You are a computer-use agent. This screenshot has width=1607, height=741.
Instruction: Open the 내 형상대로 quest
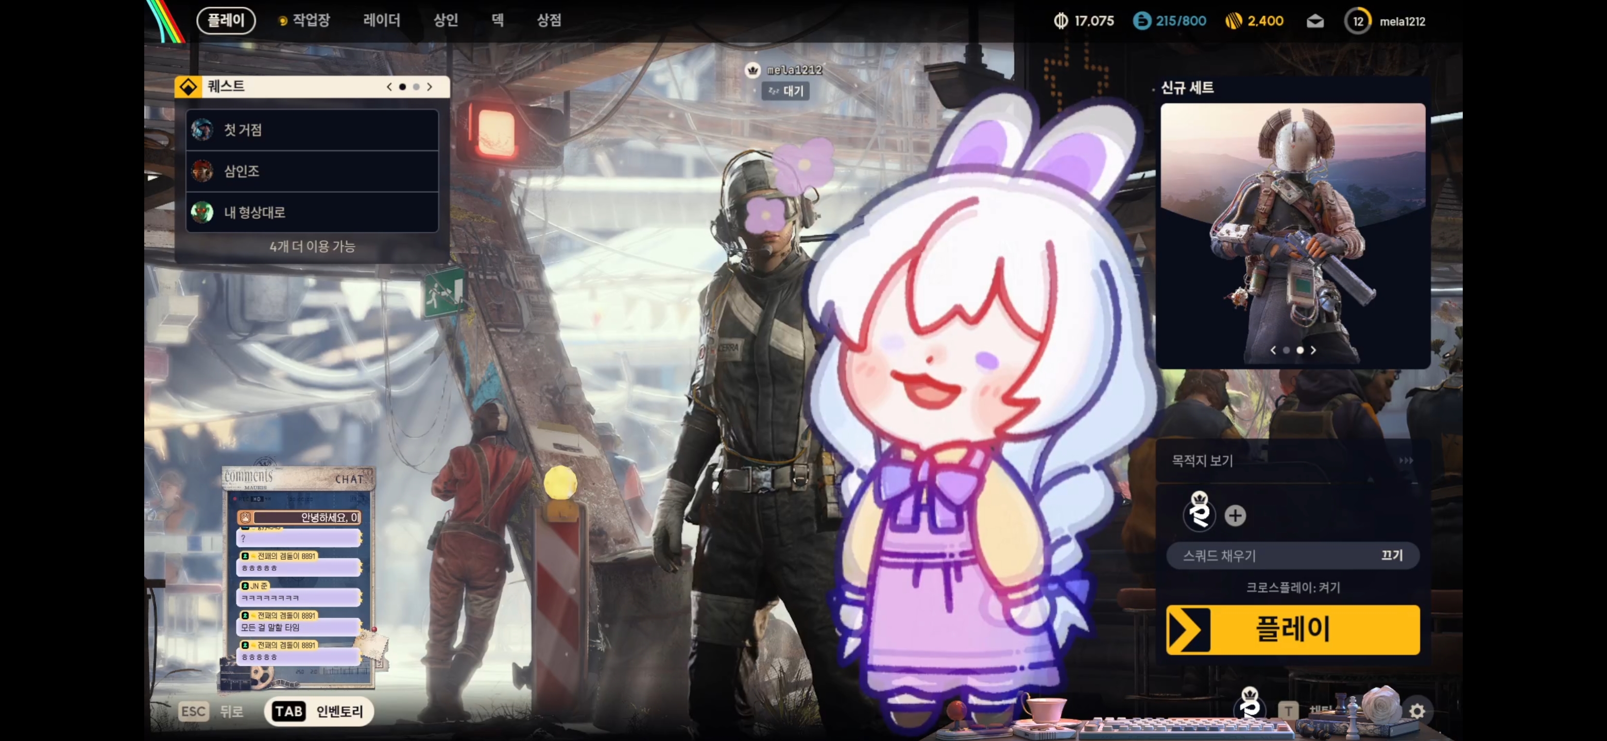tap(312, 212)
